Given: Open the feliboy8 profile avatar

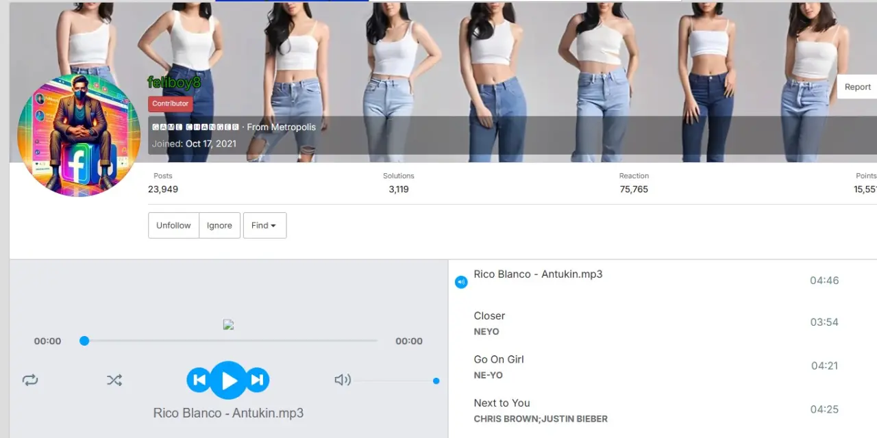Looking at the screenshot, I should pyautogui.click(x=79, y=135).
